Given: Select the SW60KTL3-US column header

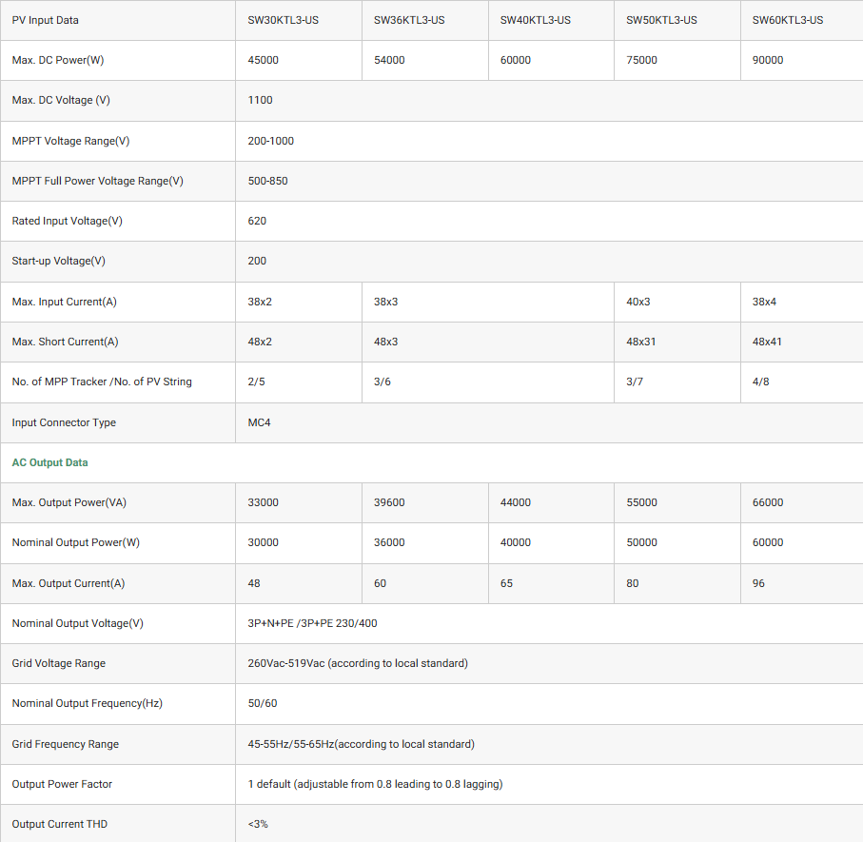Looking at the screenshot, I should [788, 20].
